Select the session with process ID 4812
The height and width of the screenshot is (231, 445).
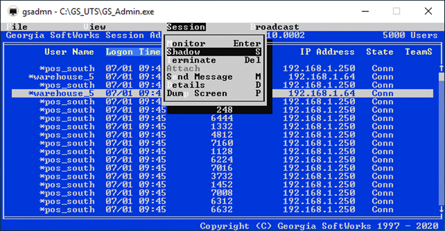[x=222, y=135]
